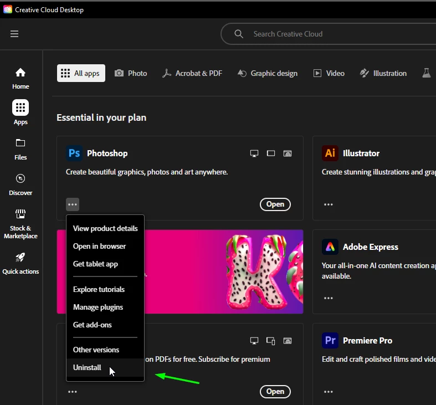Screen dimensions: 436x405
Task: Choose Manage plugins from menu
Action: click(105, 307)
